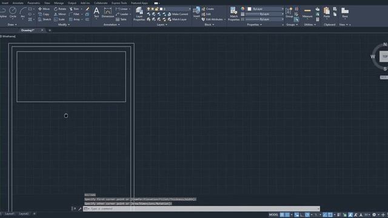Switch to the Drawing1 file tab
This screenshot has height=218, width=388.
[x=27, y=30]
